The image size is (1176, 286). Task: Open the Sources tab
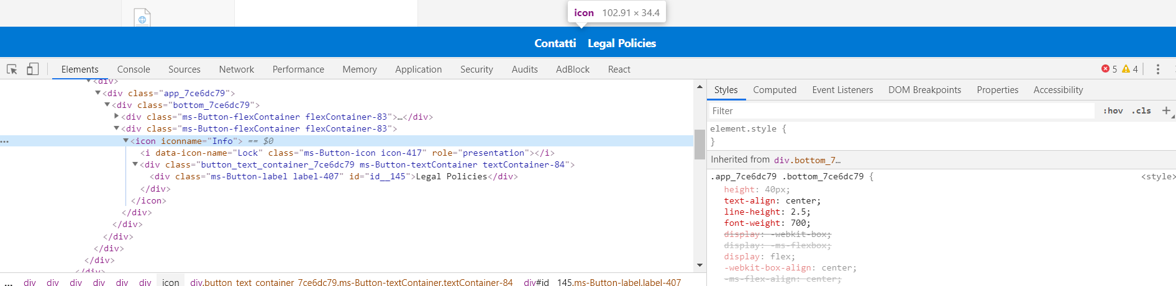pos(185,69)
